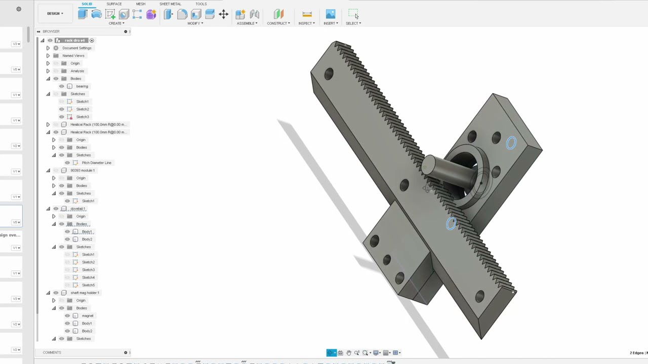
Task: Click the gear icon in left panel
Action: (19, 9)
